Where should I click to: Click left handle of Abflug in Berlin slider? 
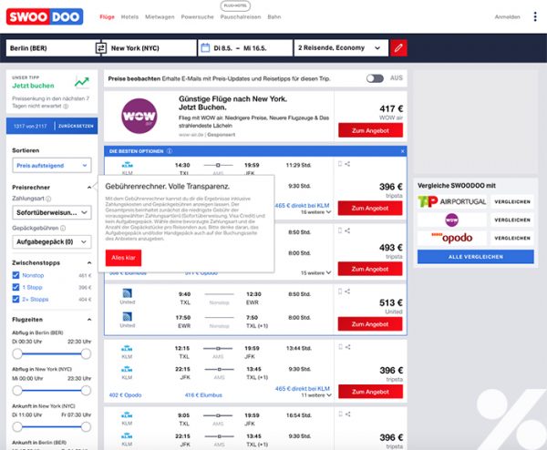[x=17, y=353]
